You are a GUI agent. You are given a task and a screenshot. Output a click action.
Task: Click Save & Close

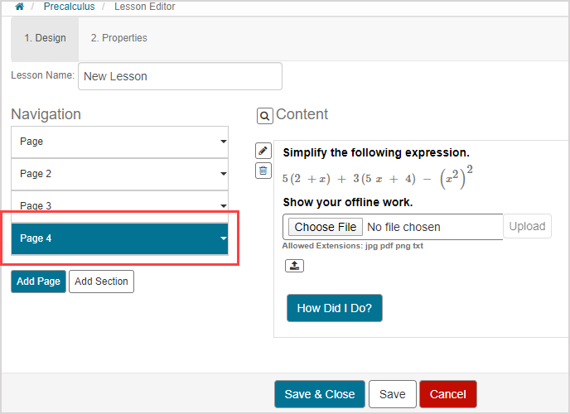tap(319, 394)
